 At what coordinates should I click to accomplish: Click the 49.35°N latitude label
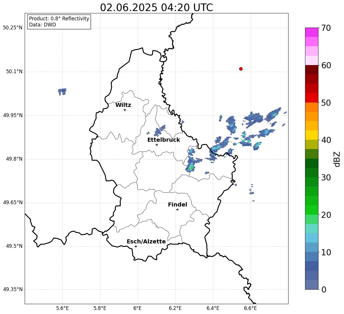click(13, 289)
